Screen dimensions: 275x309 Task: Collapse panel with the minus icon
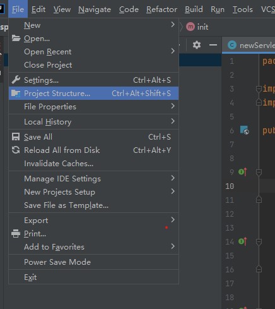pyautogui.click(x=213, y=45)
